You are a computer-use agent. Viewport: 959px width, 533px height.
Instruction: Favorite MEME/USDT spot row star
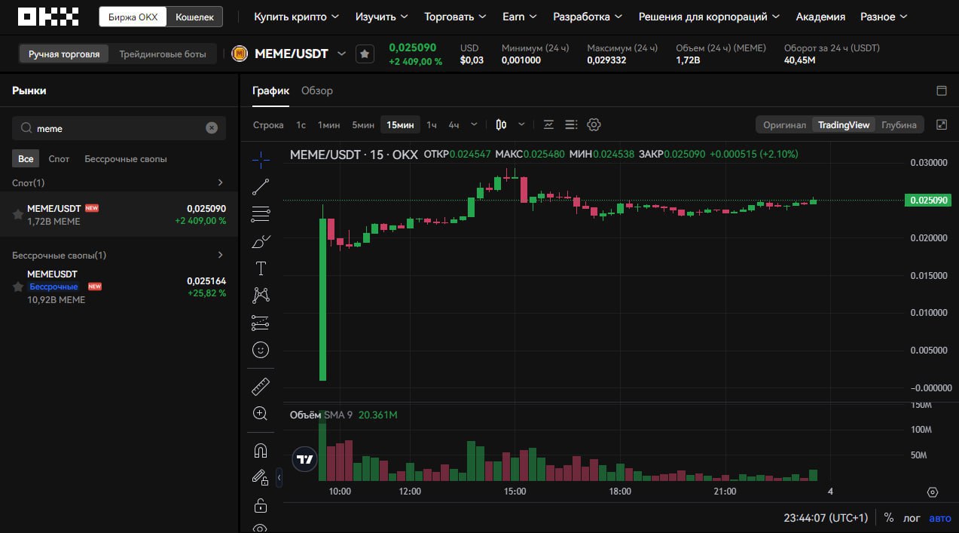tap(18, 215)
